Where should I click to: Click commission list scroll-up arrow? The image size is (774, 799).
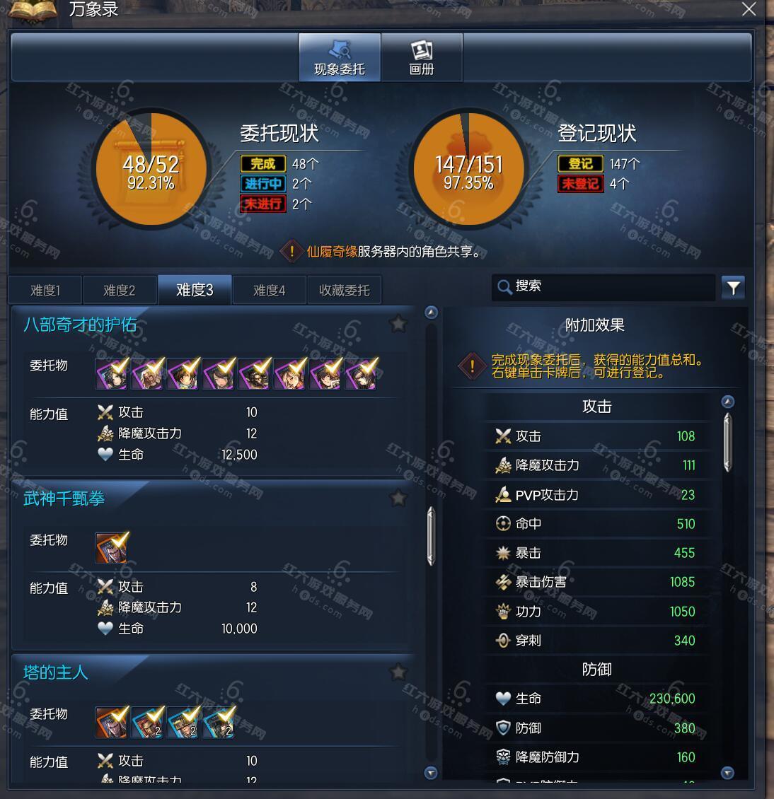(x=431, y=313)
